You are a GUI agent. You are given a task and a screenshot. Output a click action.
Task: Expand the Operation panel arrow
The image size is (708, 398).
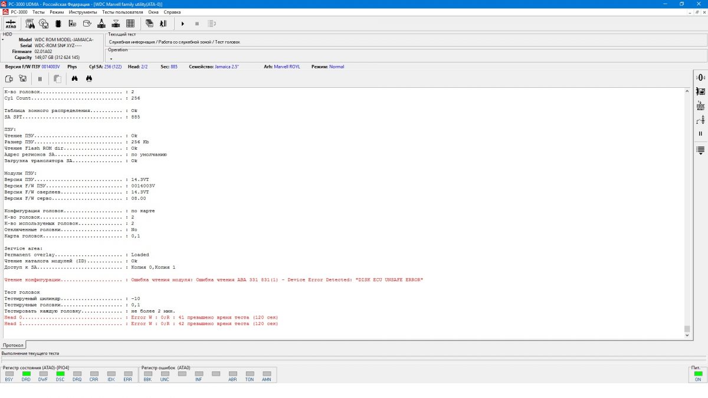click(110, 58)
